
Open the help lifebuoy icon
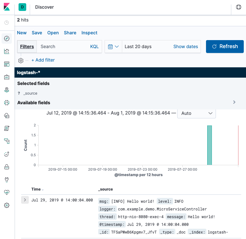click(238, 7)
